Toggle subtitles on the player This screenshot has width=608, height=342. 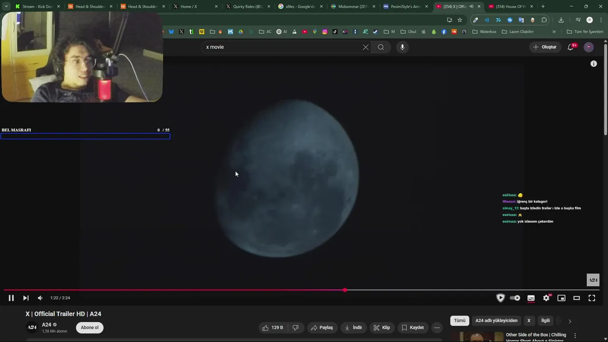click(531, 298)
